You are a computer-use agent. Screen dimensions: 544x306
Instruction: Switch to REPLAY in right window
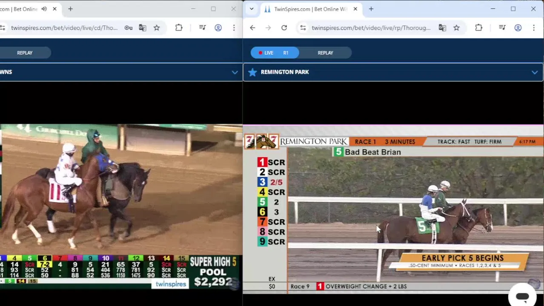[x=325, y=53]
